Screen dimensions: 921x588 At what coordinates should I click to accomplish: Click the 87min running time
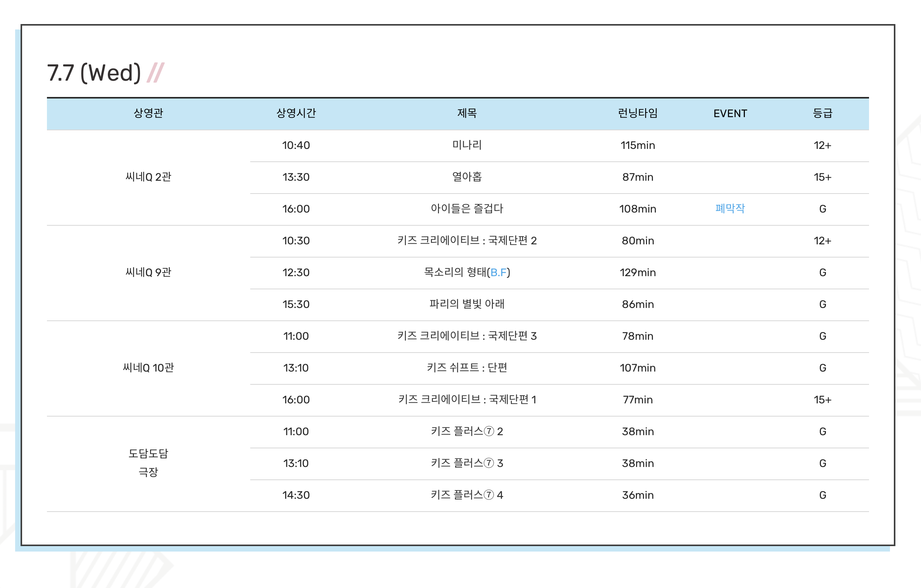coord(638,177)
